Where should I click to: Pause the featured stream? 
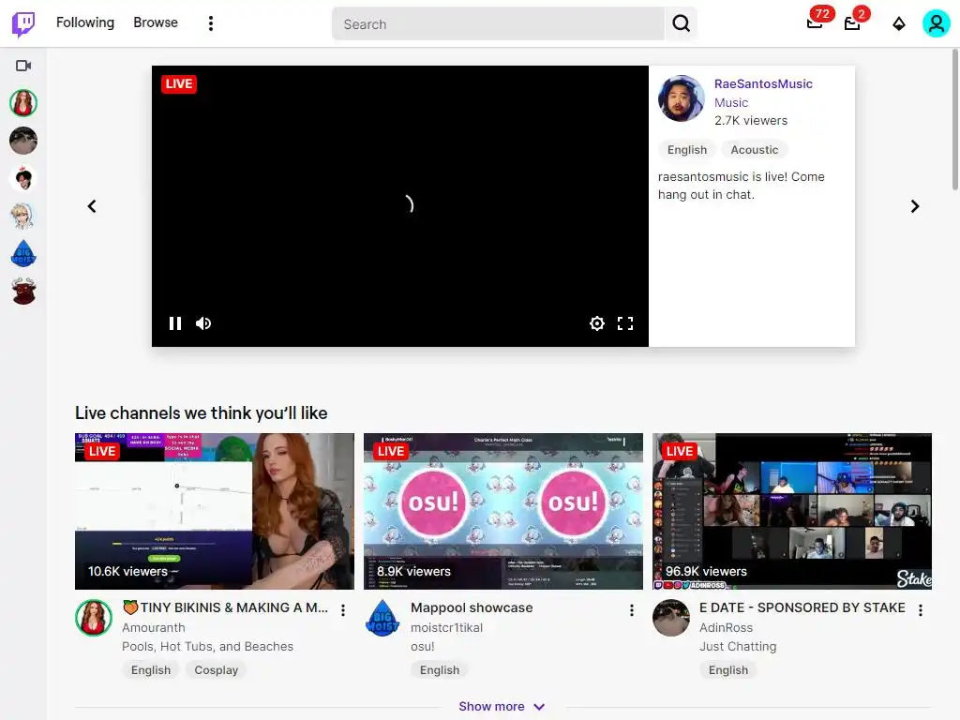pyautogui.click(x=175, y=323)
